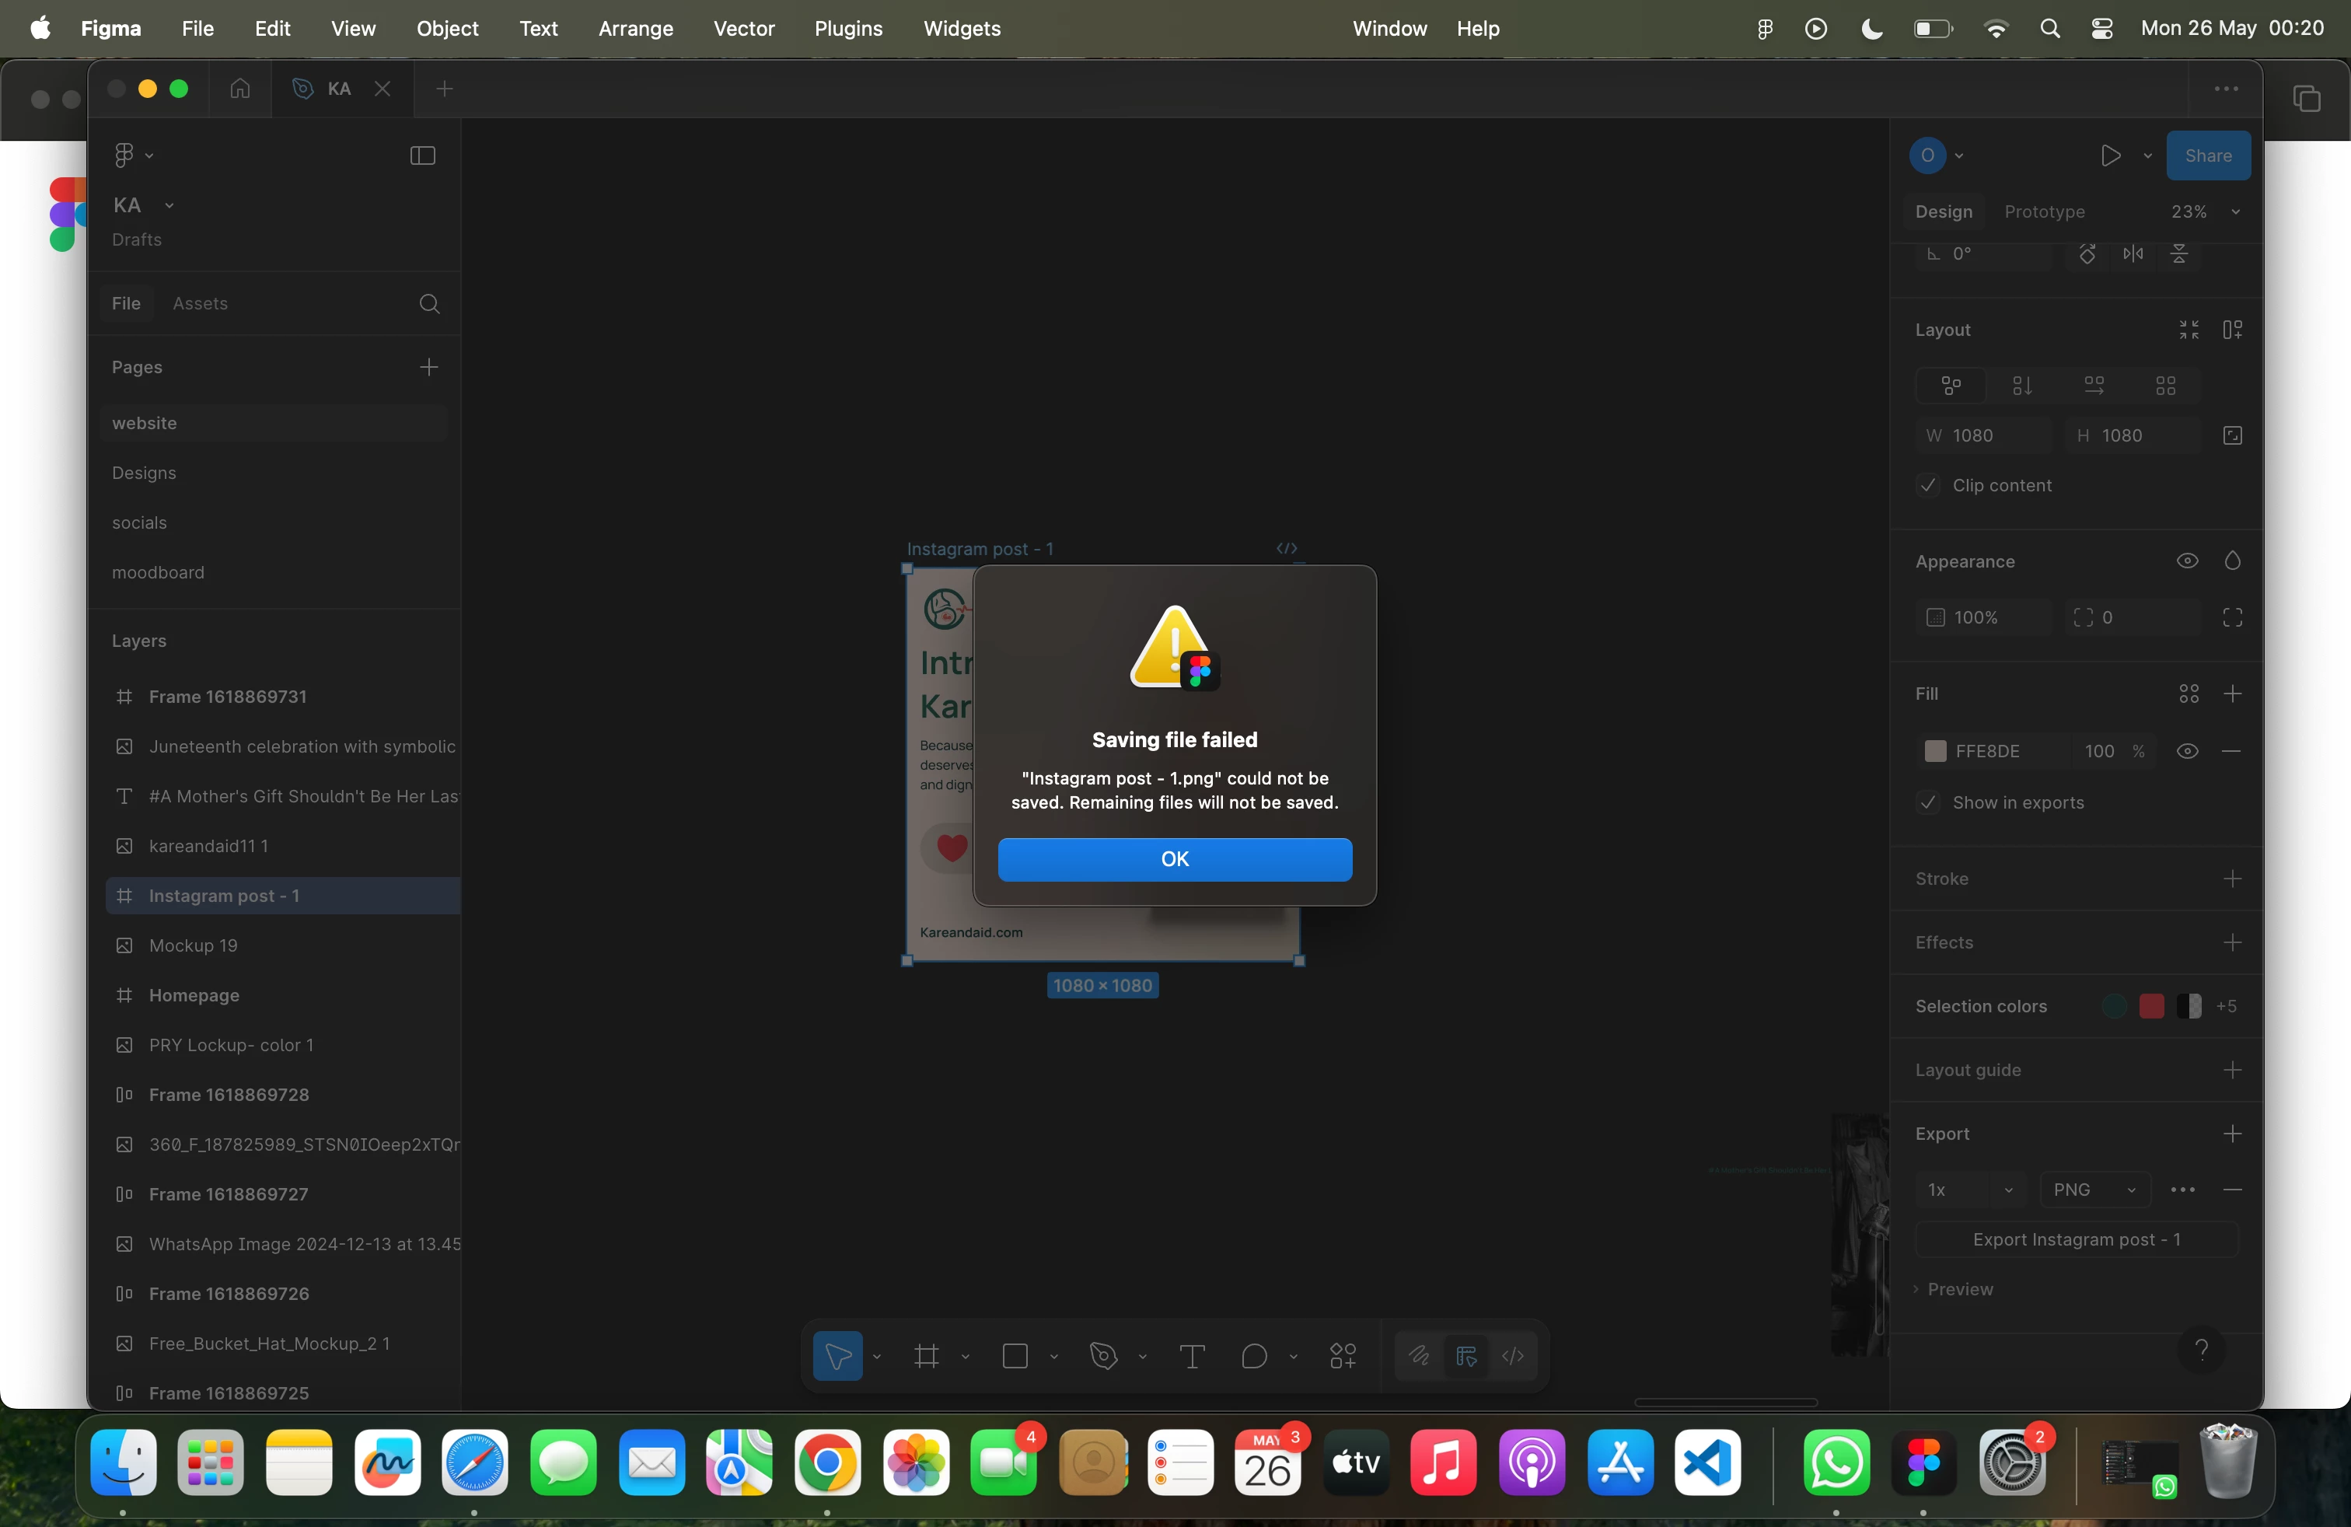This screenshot has width=2351, height=1527.
Task: Open the Plugins menu in menu bar
Action: (x=847, y=29)
